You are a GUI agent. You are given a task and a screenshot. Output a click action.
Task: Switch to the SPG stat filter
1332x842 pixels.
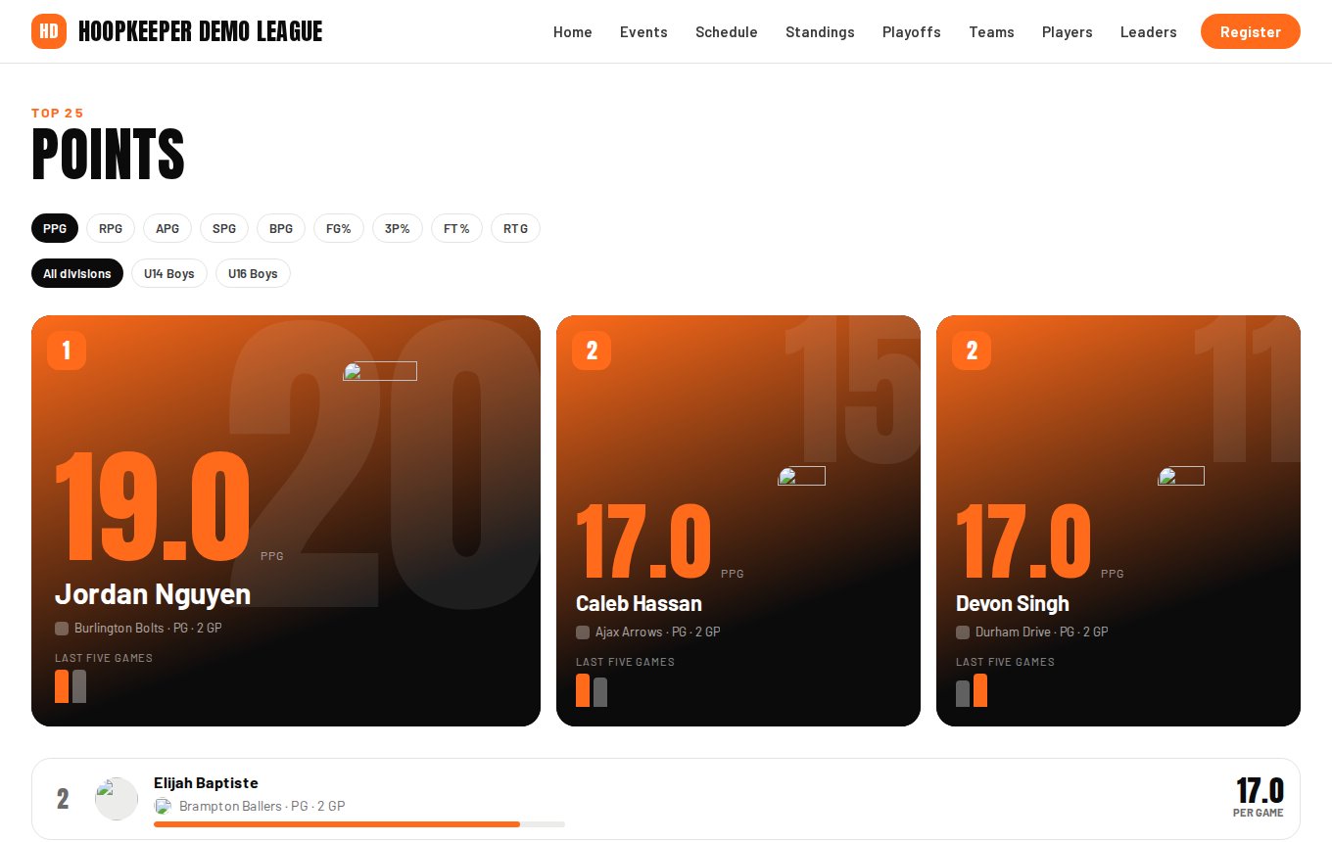pos(224,228)
